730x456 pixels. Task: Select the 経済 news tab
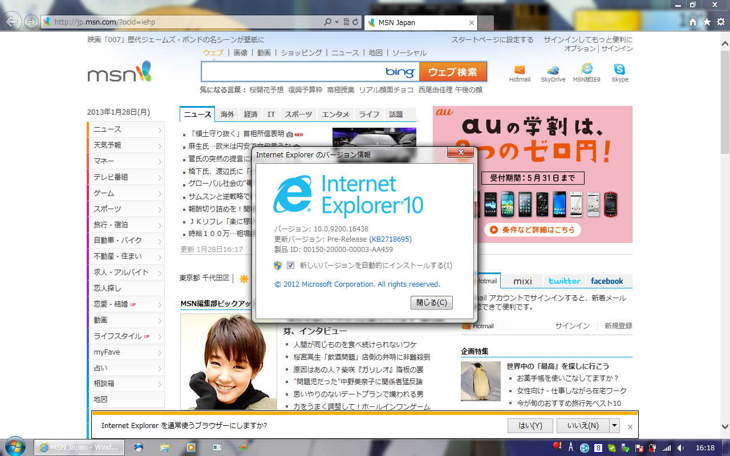tap(251, 114)
